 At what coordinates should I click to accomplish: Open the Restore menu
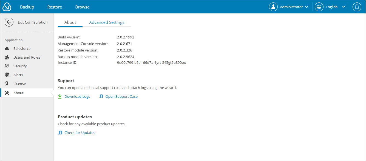pos(55,7)
